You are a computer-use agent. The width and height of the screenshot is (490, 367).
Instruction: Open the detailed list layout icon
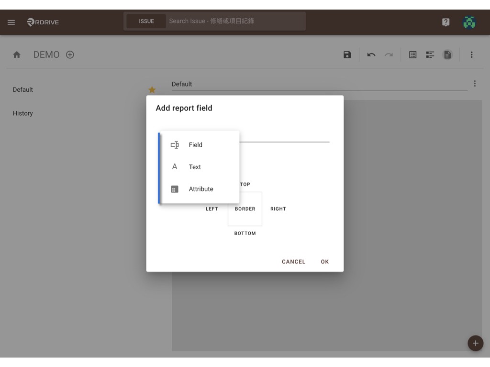[x=430, y=55]
